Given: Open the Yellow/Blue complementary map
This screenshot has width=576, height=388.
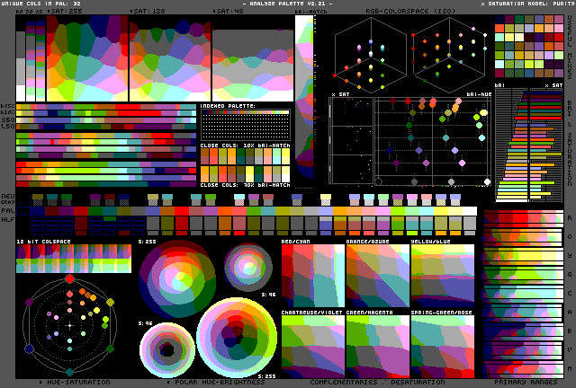Looking at the screenshot, I should coord(442,276).
